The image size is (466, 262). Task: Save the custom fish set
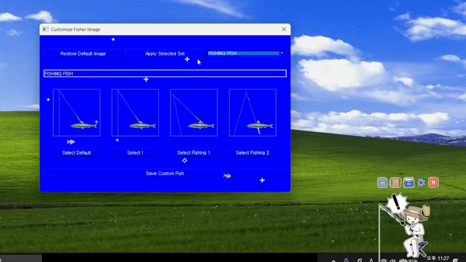[x=165, y=174]
